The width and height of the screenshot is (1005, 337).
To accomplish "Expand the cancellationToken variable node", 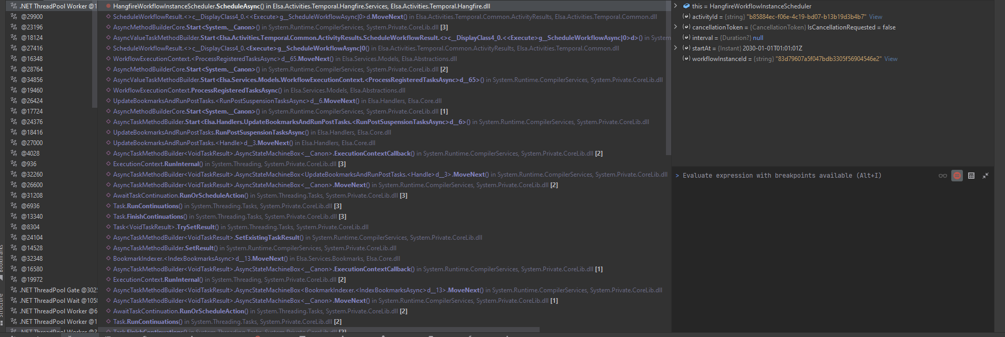I will click(676, 27).
